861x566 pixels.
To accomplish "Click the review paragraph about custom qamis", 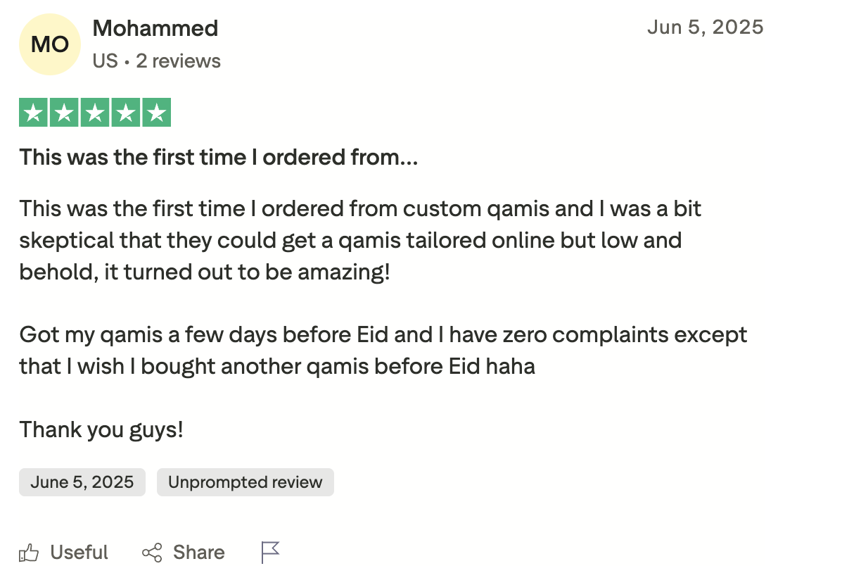I will (360, 240).
